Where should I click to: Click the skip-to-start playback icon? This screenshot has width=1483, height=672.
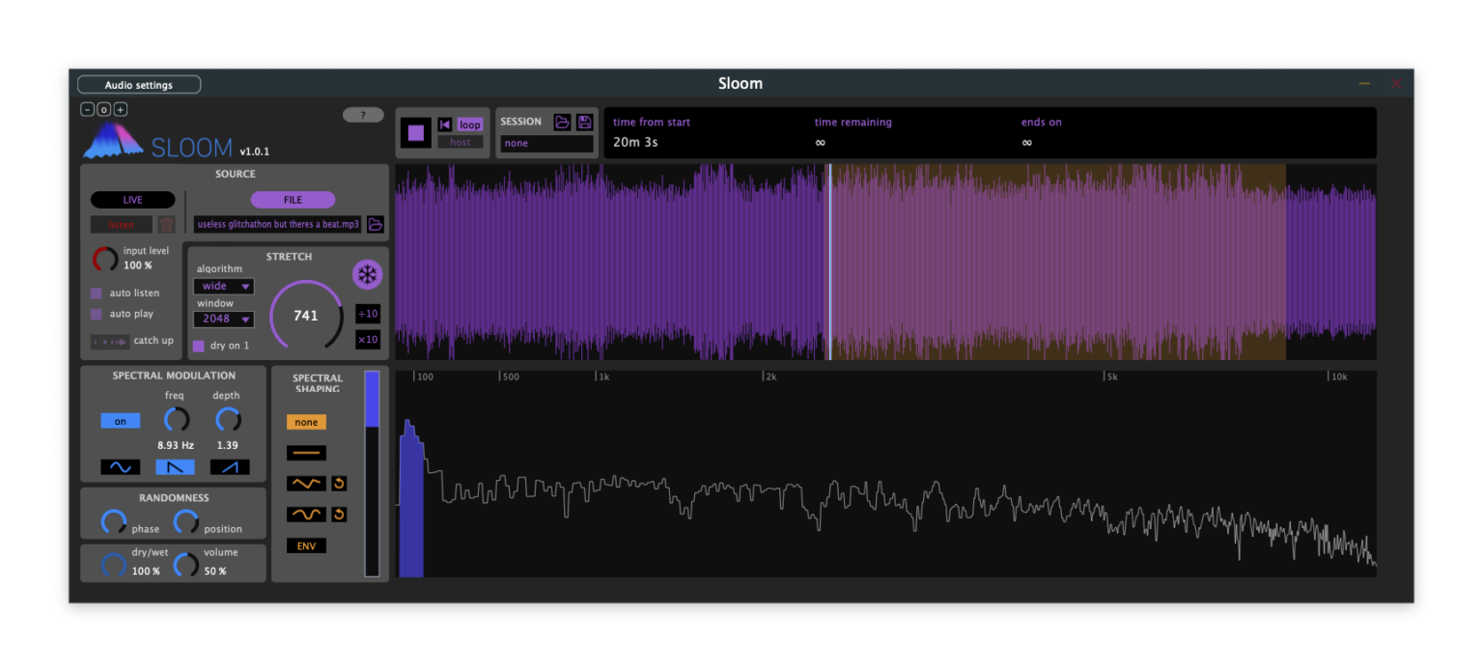[445, 124]
